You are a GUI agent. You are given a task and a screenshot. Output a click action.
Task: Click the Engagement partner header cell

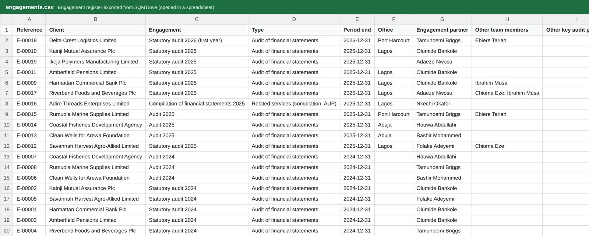pyautogui.click(x=442, y=30)
